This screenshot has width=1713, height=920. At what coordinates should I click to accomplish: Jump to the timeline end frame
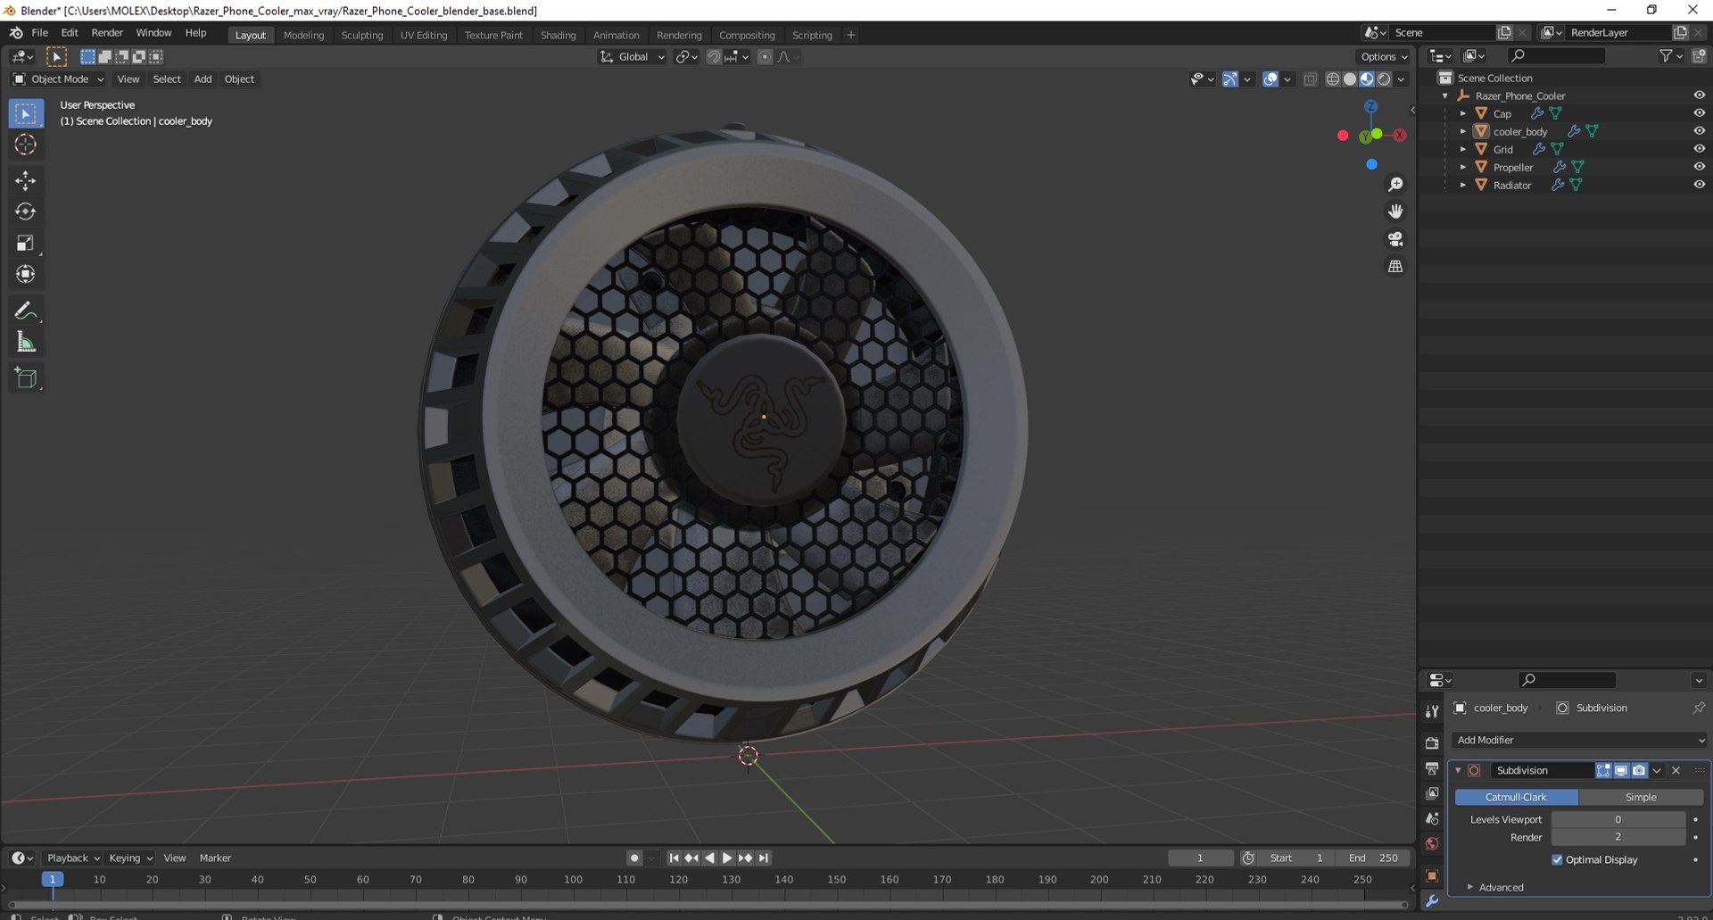coord(764,858)
